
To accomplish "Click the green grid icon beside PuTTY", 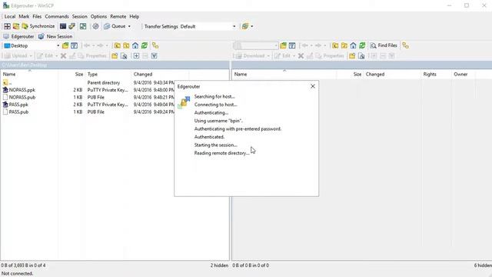I will pyautogui.click(x=83, y=26).
